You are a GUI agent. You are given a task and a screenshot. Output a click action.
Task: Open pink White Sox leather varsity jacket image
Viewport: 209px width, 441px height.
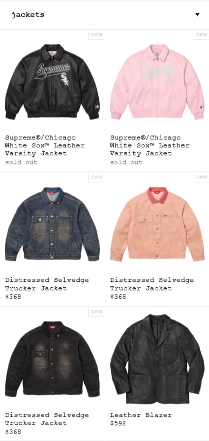click(157, 82)
